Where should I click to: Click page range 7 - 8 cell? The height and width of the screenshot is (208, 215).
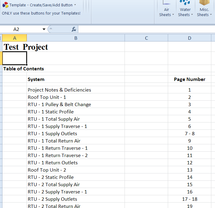(189, 134)
